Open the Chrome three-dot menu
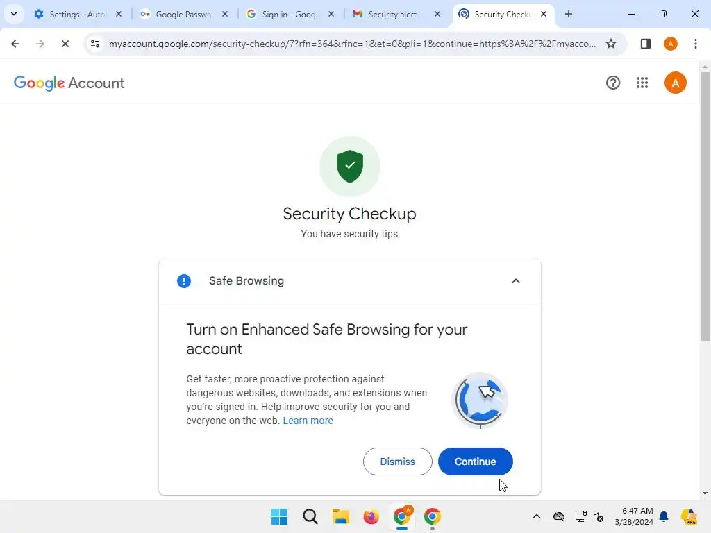711x533 pixels. [696, 44]
